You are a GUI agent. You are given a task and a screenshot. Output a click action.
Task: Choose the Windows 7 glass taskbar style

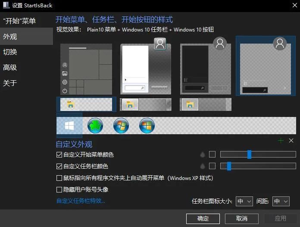146,104
